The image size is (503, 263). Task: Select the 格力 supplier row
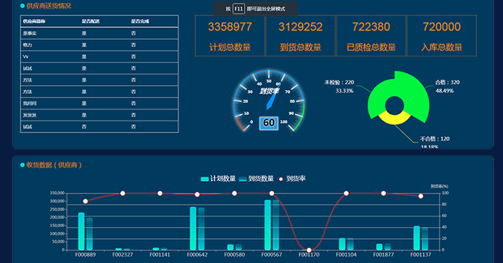pyautogui.click(x=99, y=45)
